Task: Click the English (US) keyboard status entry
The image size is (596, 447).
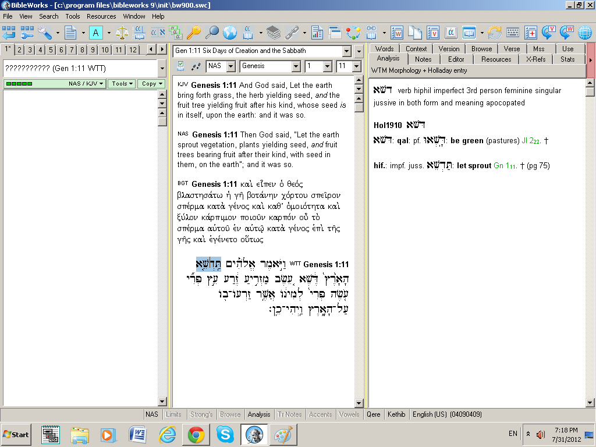Action: point(447,414)
